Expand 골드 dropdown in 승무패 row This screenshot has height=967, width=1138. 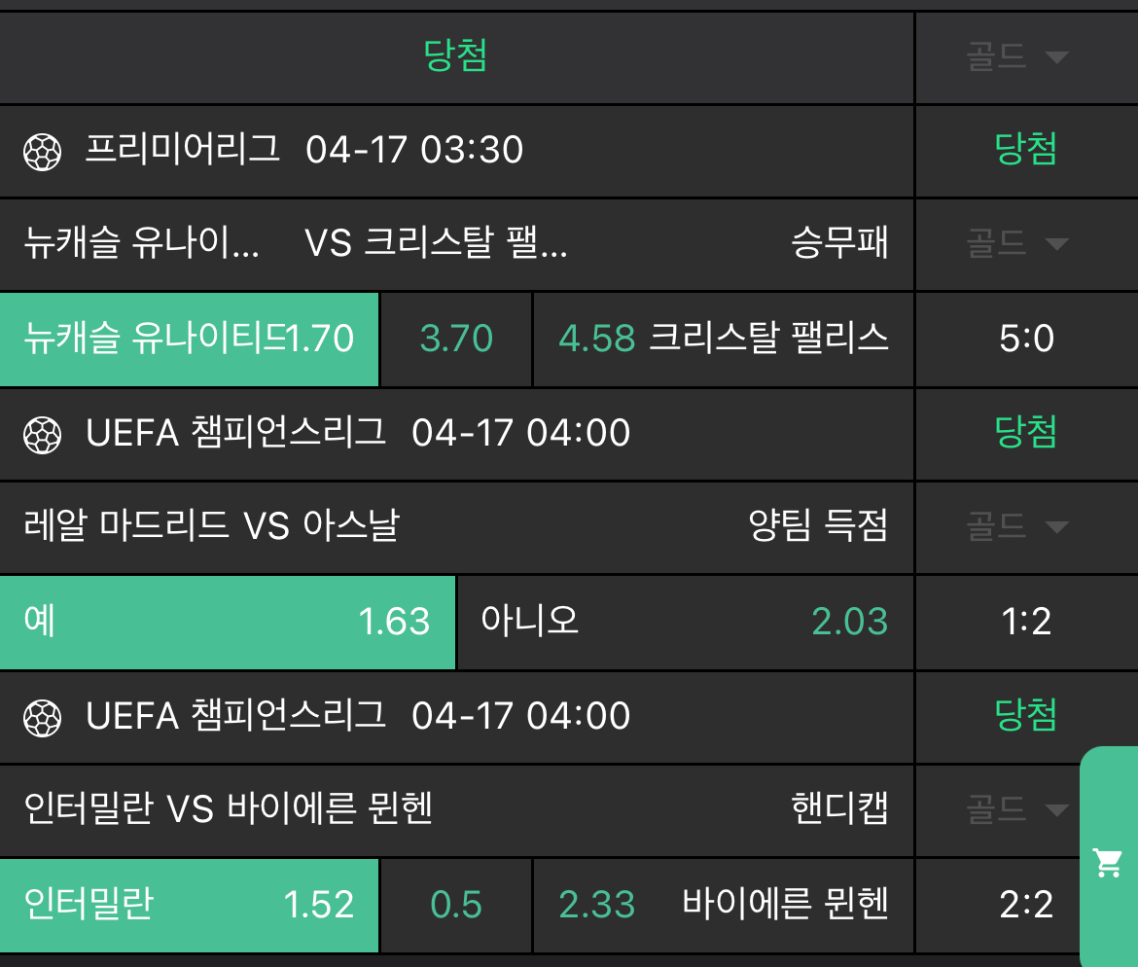1017,243
